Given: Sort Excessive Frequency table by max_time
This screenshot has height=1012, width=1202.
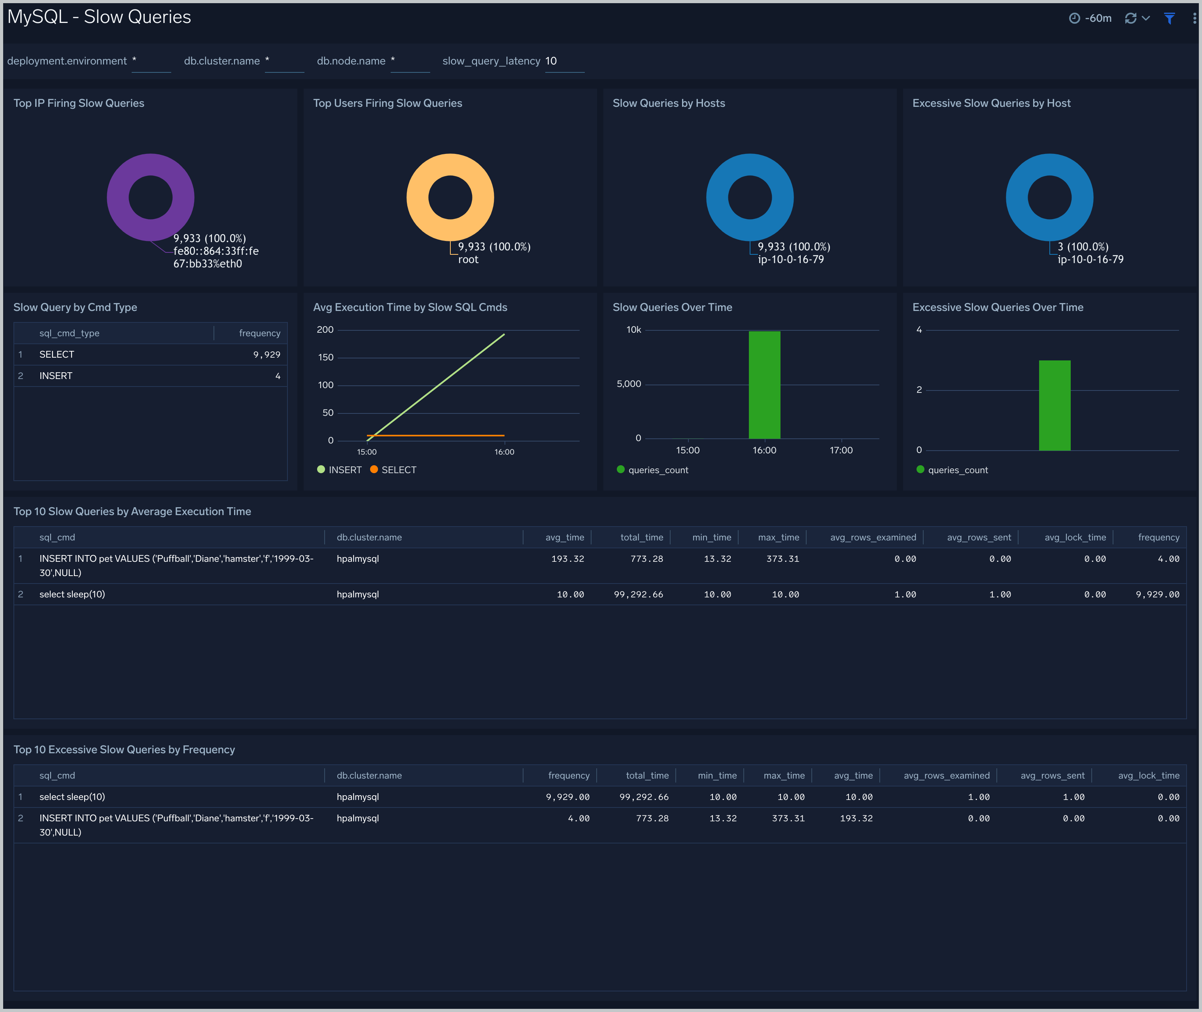Looking at the screenshot, I should [x=784, y=776].
